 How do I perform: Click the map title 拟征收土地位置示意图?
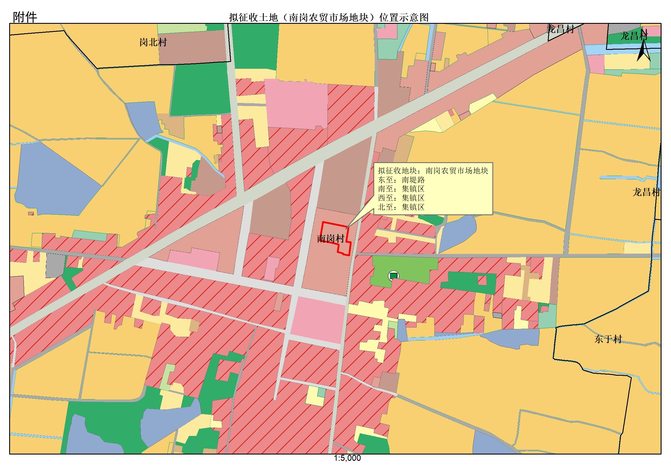coord(329,17)
